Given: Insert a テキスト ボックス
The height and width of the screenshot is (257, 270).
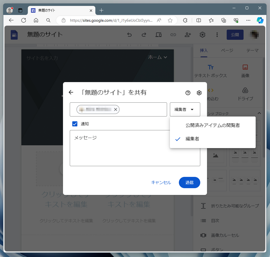Looking at the screenshot, I should tap(210, 71).
